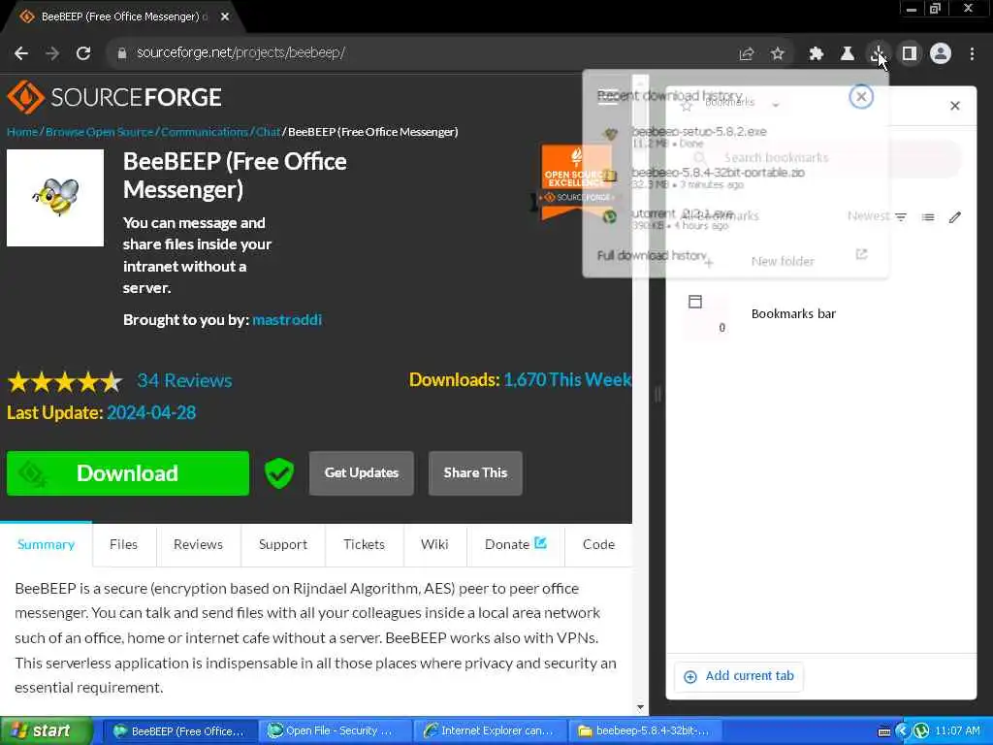This screenshot has width=993, height=745.
Task: Click the address bar URL
Action: [240, 53]
